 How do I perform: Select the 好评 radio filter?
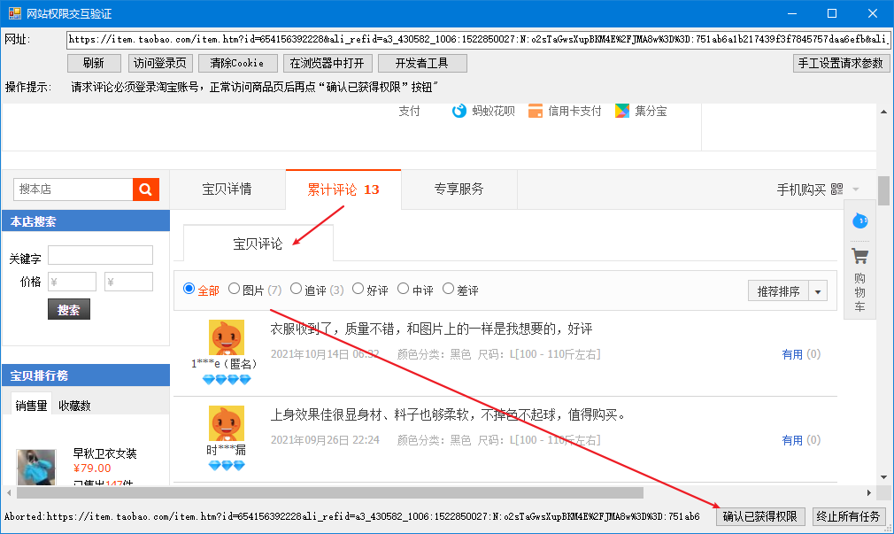(358, 289)
